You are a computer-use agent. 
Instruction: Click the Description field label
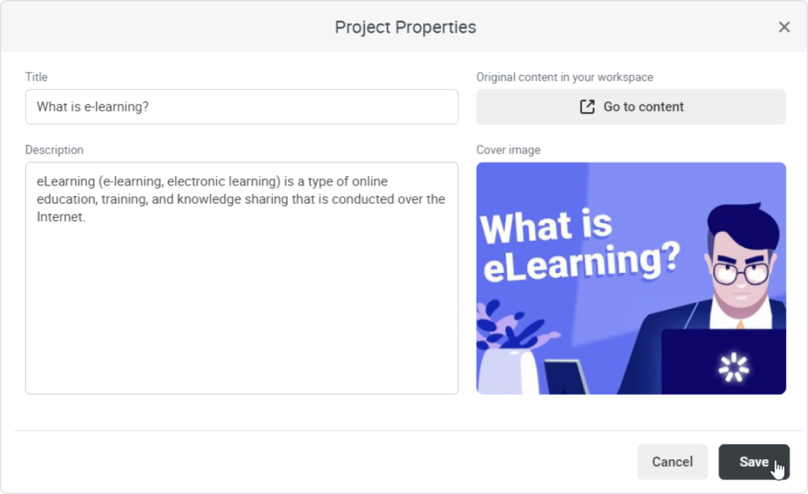click(54, 150)
